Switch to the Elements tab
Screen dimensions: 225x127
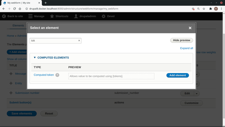[18, 25]
